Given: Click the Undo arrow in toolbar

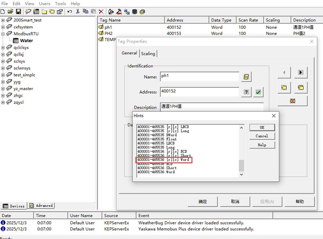Looking at the screenshot, I should point(69,12).
